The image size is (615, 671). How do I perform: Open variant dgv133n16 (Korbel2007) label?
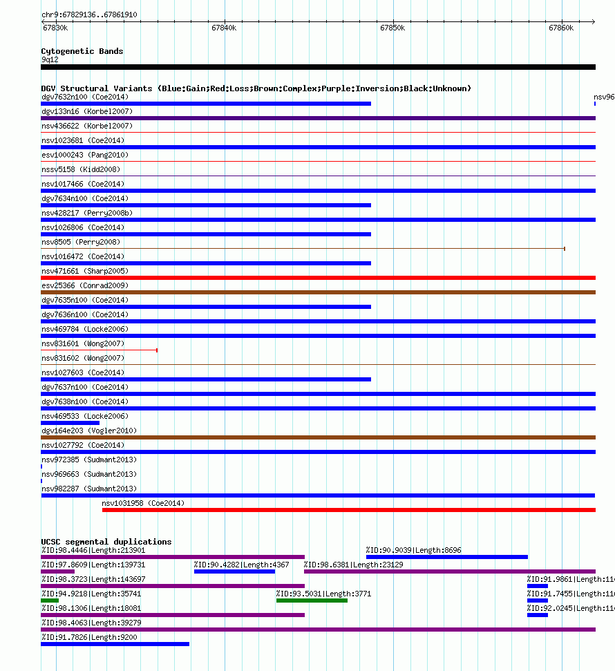(87, 111)
